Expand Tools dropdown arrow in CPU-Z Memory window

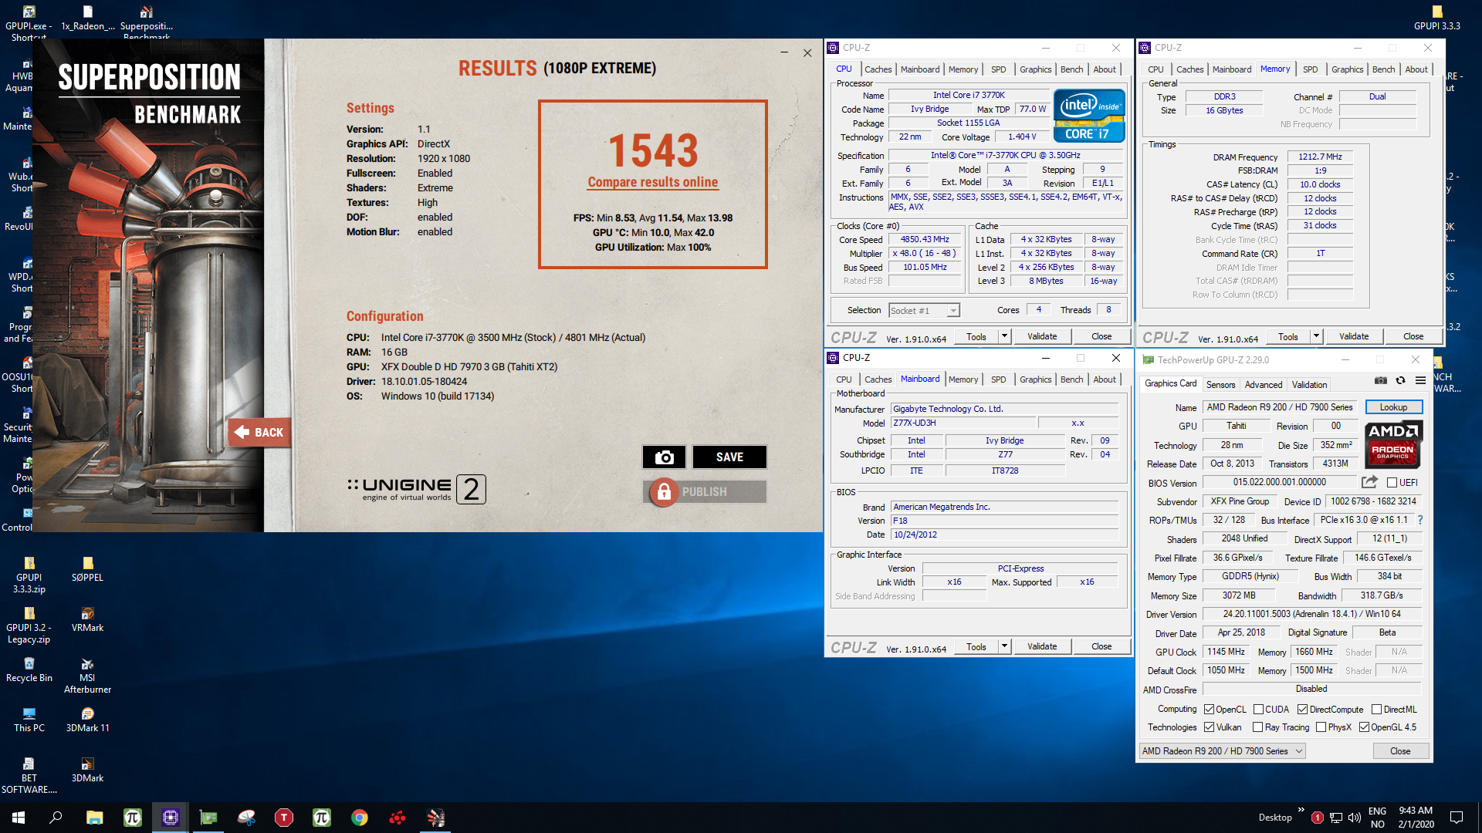click(1316, 336)
